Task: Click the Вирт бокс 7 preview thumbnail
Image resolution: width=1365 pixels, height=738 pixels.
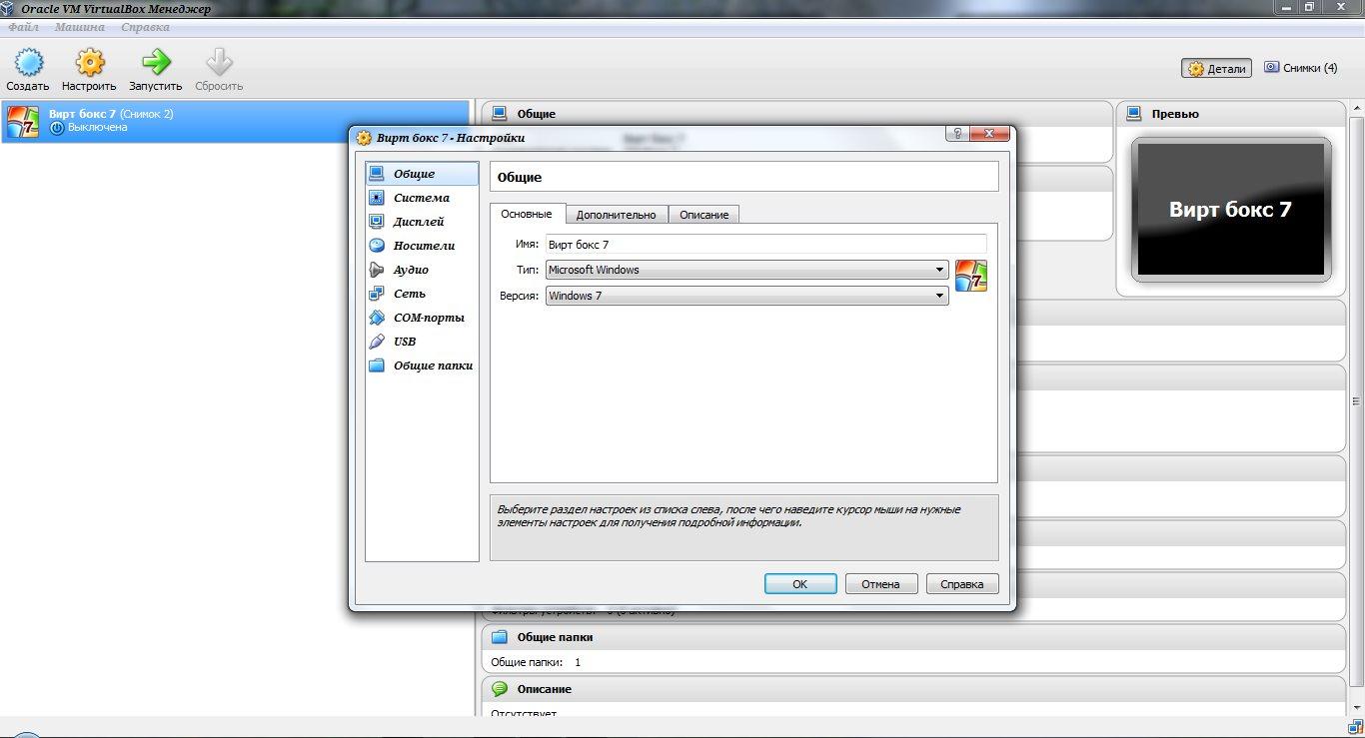Action: tap(1231, 210)
